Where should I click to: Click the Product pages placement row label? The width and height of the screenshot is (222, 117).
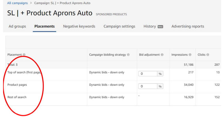(x=17, y=85)
